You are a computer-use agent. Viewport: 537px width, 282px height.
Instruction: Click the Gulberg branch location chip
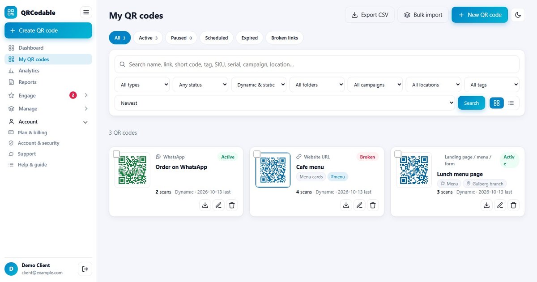[485, 184]
